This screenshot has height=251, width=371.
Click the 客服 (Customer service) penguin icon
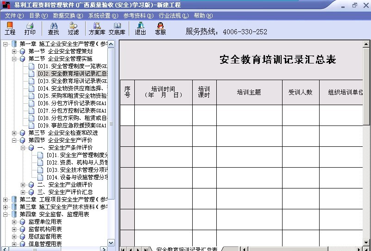[160, 28]
